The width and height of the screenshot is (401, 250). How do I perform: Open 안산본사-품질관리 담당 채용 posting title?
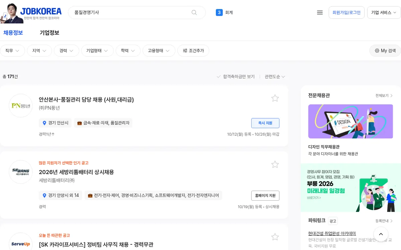pyautogui.click(x=86, y=99)
